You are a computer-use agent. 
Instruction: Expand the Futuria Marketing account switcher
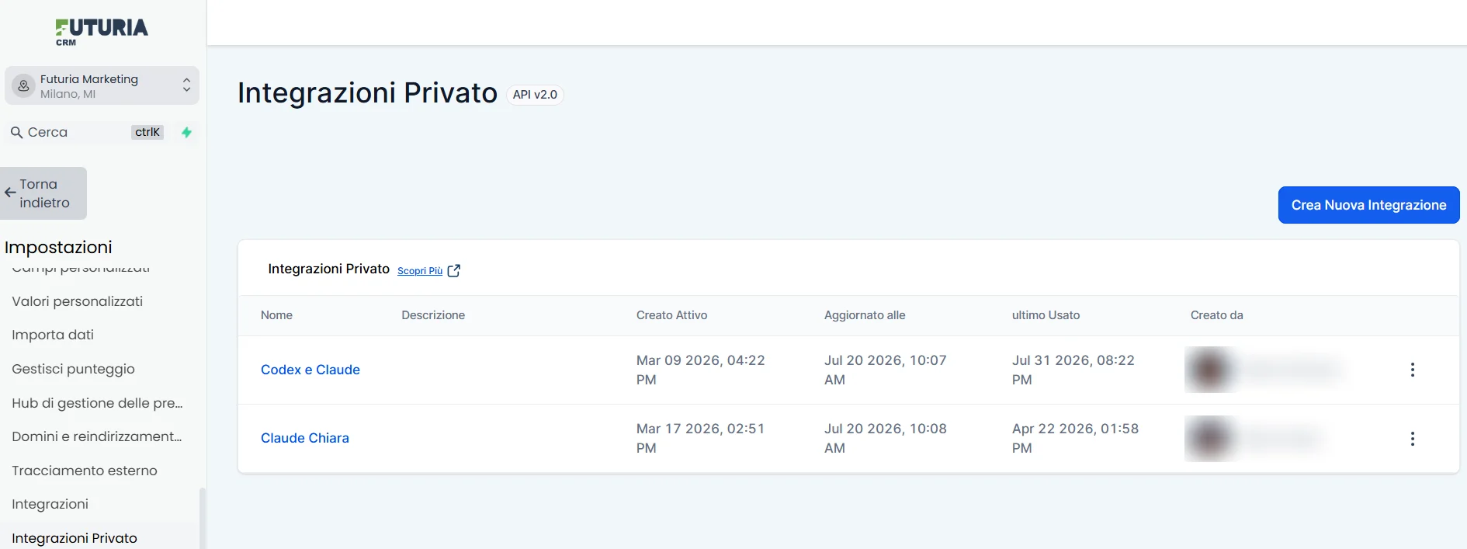tap(102, 85)
